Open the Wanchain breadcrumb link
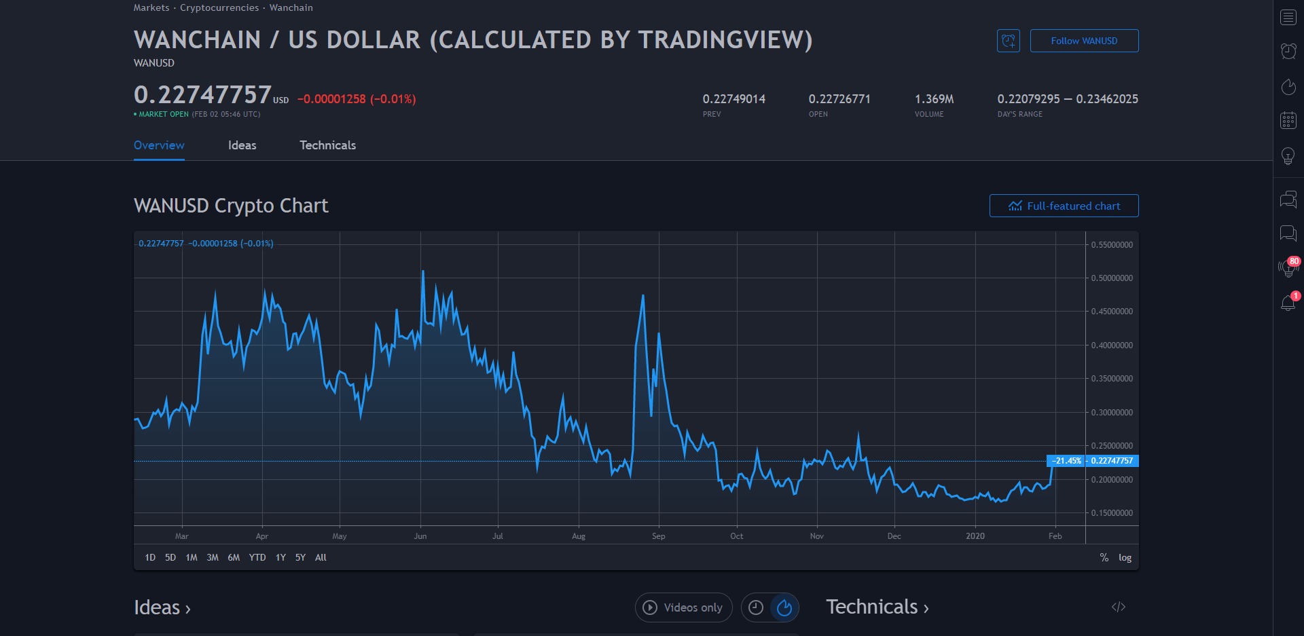Image resolution: width=1304 pixels, height=636 pixels. click(291, 7)
